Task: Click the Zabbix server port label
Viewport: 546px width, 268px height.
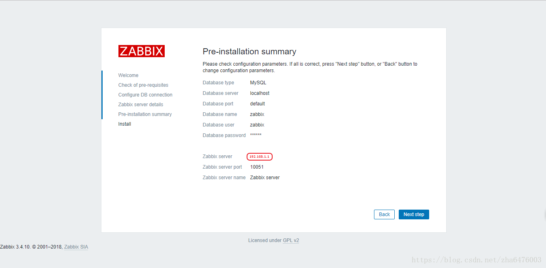Action: [222, 167]
